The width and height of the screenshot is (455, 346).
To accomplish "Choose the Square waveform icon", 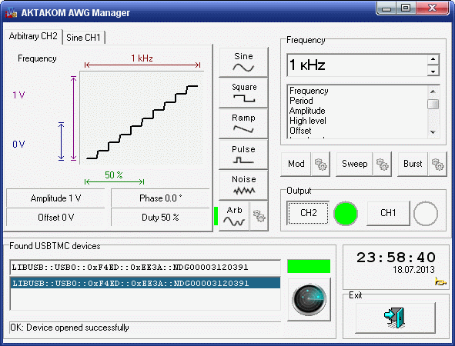I will (243, 93).
